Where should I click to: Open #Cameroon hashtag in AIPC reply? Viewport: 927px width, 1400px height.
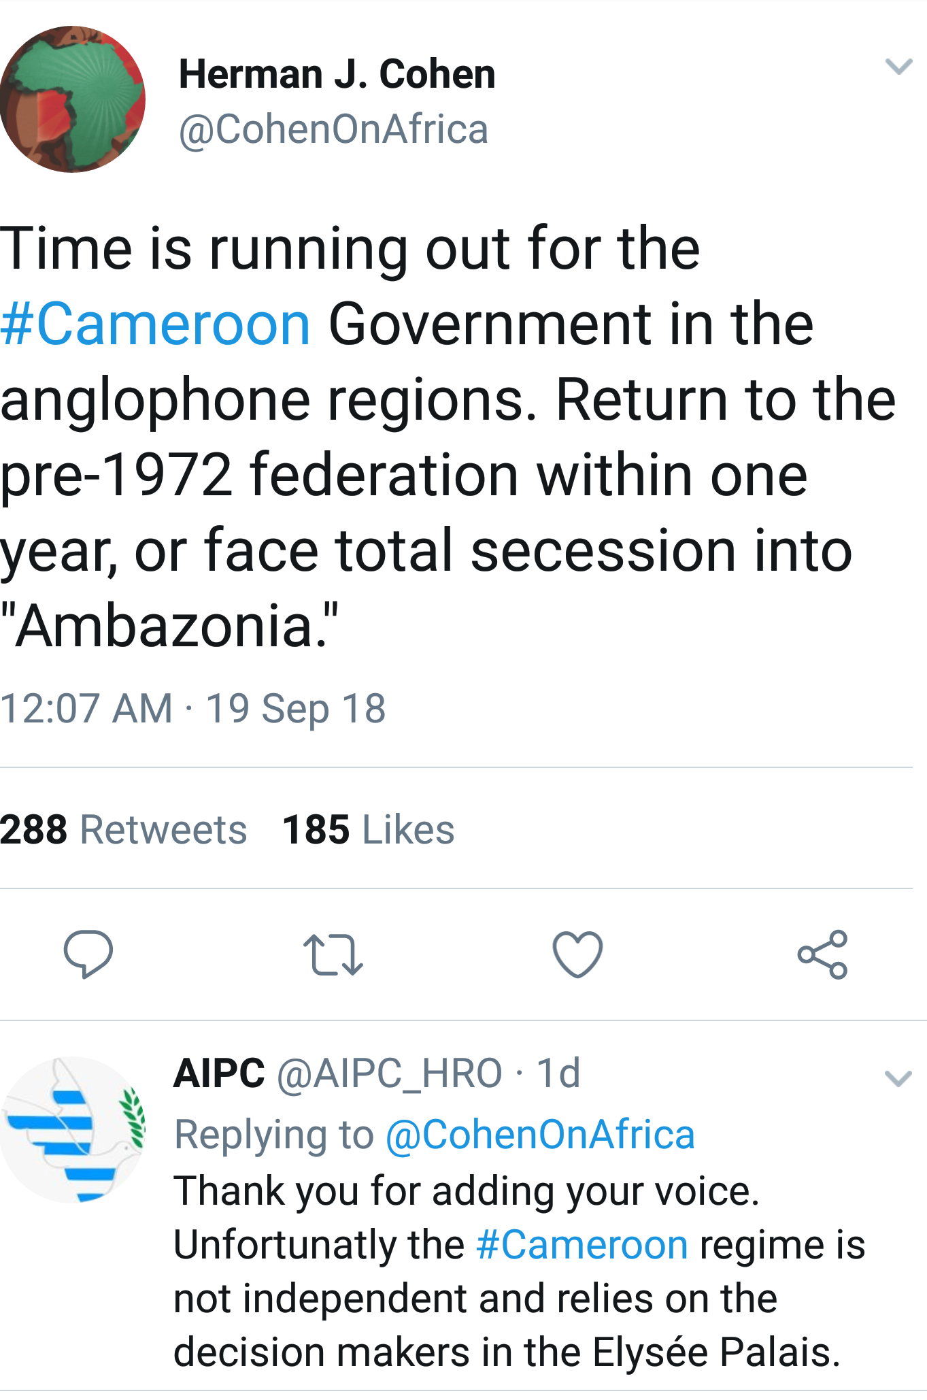point(582,1245)
